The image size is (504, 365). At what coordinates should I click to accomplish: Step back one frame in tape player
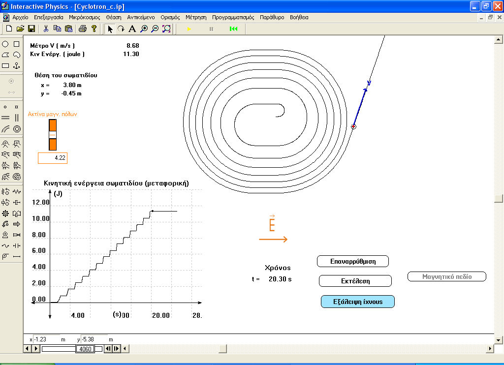click(x=108, y=349)
